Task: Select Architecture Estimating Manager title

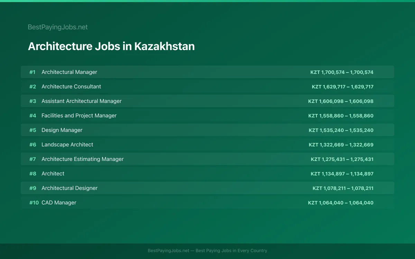Action: pyautogui.click(x=82, y=159)
